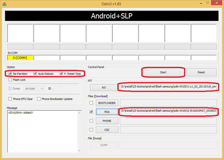
Task: Click the Odin3 application icon in title bar
Action: (4, 4)
